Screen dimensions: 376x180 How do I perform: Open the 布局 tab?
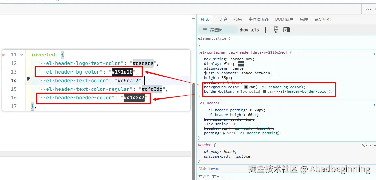point(238,19)
